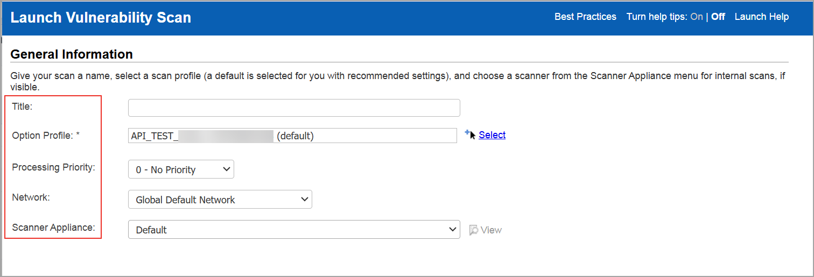Viewport: 814px width, 277px height.
Task: Click the Title field label
Action: point(22,106)
